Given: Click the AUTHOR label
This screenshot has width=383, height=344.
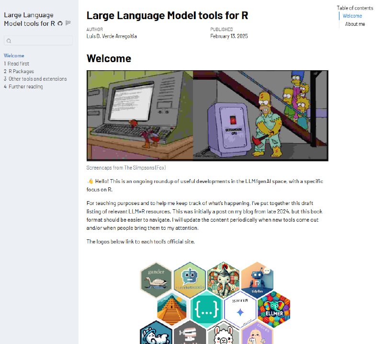Looking at the screenshot, I should (x=94, y=30).
